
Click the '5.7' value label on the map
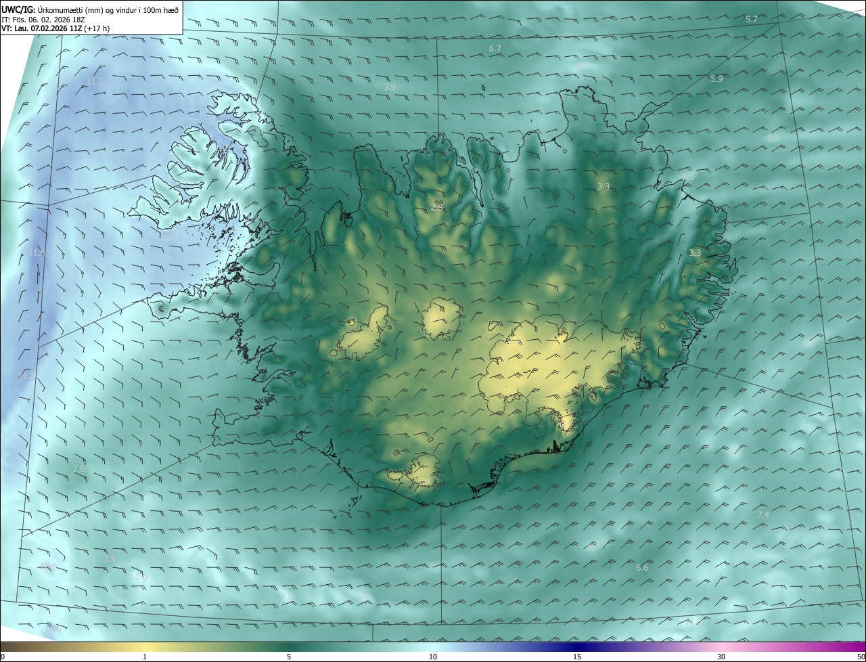[x=752, y=20]
